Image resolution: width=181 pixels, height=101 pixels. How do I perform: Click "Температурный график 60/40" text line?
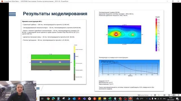(x=109, y=12)
